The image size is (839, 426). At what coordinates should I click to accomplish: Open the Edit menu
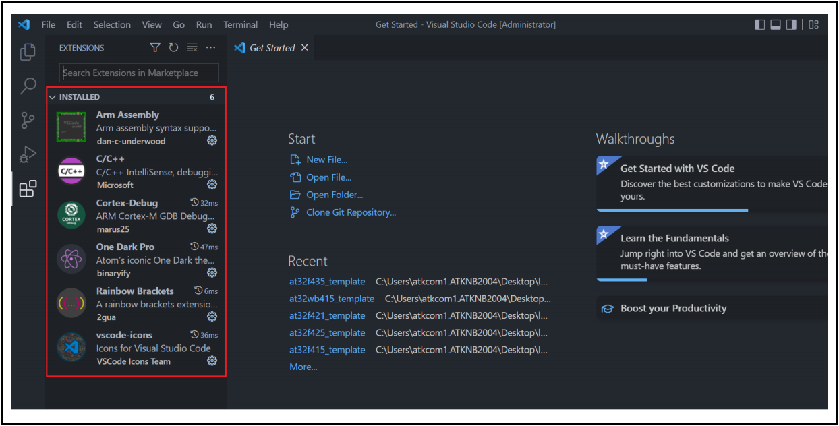pos(74,25)
